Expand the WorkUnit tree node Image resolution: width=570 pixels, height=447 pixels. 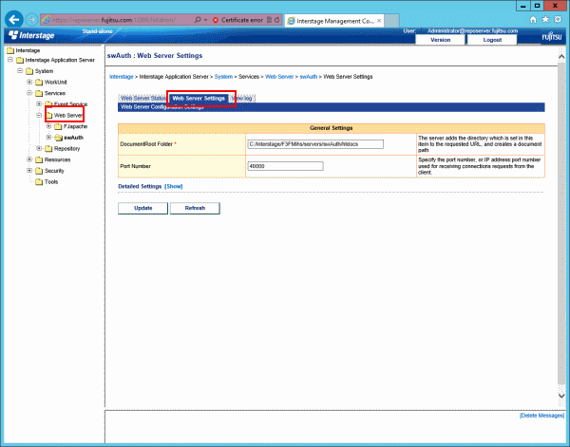pos(29,82)
